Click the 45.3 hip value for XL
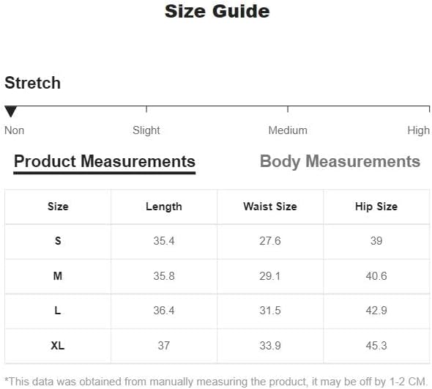 (x=376, y=346)
